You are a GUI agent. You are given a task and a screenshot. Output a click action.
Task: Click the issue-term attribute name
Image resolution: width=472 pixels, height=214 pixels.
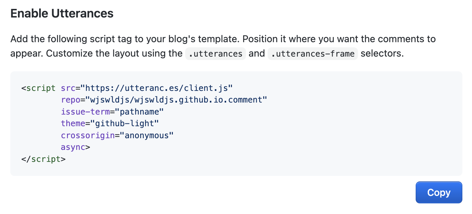coord(87,112)
